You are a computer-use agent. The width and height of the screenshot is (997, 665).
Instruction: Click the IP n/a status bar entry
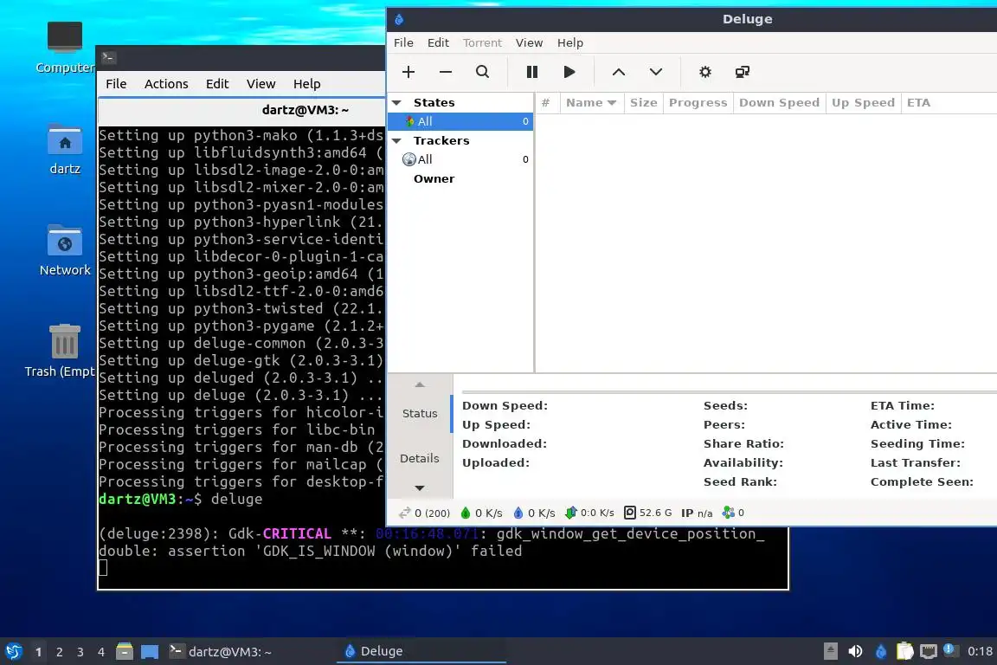(x=696, y=513)
